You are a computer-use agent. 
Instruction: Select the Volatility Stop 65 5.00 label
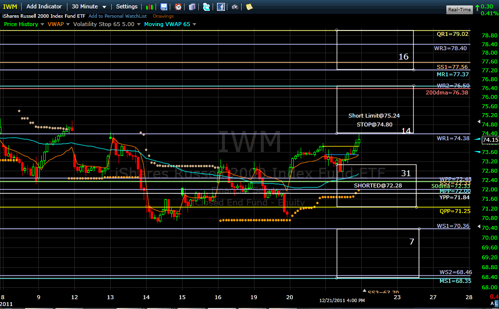pos(104,24)
